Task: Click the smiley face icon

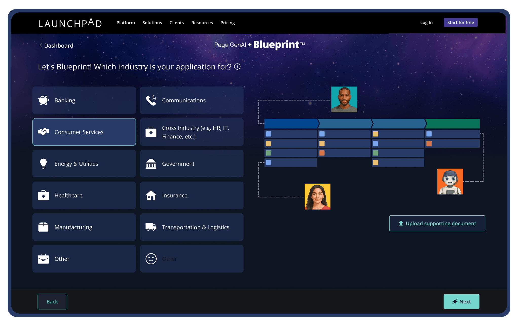Action: [x=151, y=259]
